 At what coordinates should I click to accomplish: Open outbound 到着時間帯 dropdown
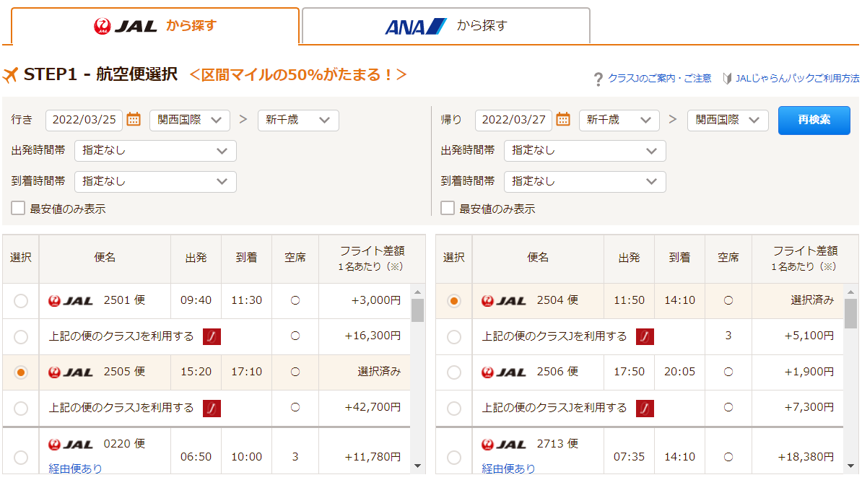point(155,181)
